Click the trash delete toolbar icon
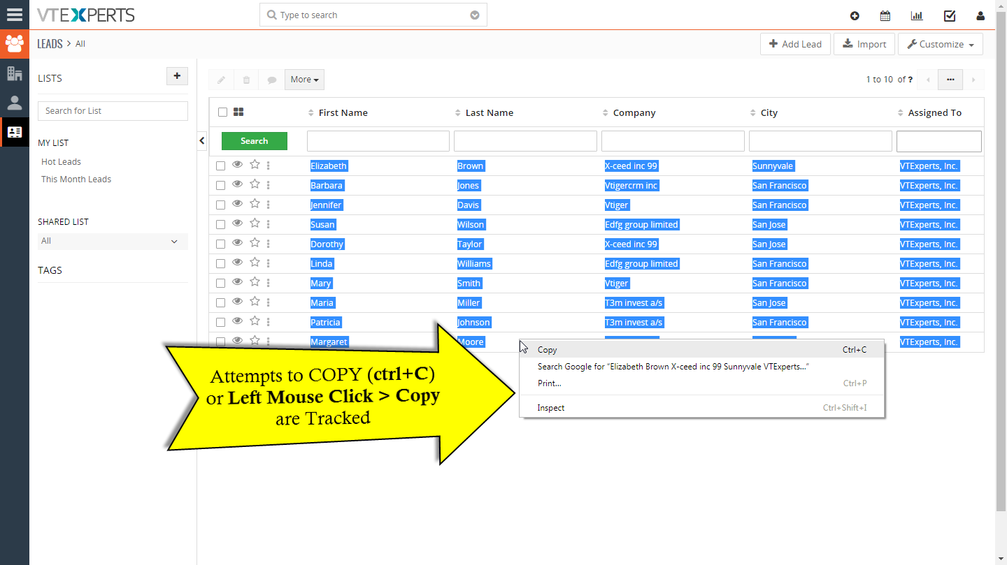1007x565 pixels. click(246, 80)
